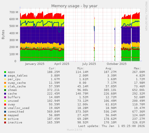Click the unused max value 200.49M

(139, 101)
